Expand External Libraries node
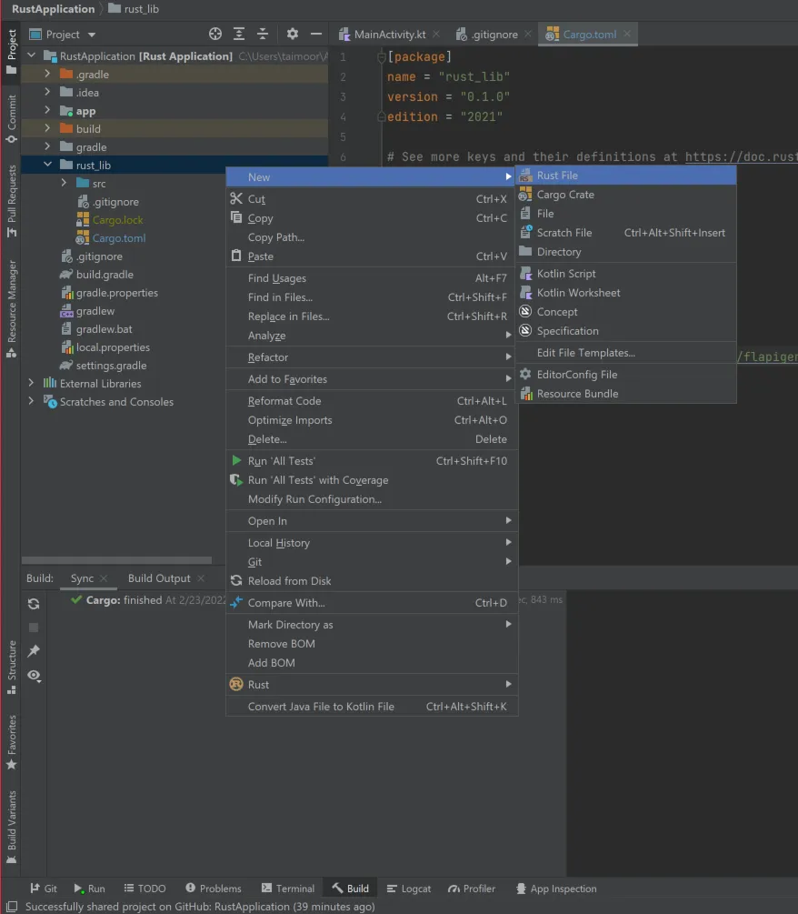Image resolution: width=798 pixels, height=914 pixels. tap(31, 383)
